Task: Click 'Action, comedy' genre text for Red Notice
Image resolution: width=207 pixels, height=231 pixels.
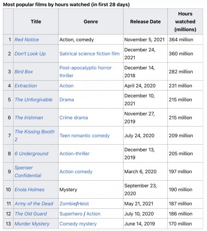Action: click(77, 40)
